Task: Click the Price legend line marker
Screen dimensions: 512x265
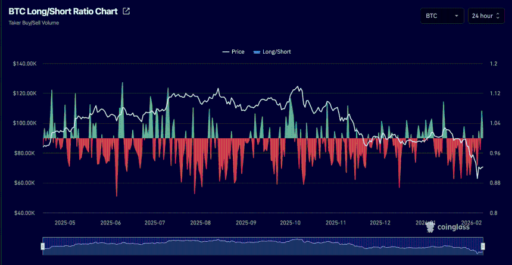Action: click(226, 52)
